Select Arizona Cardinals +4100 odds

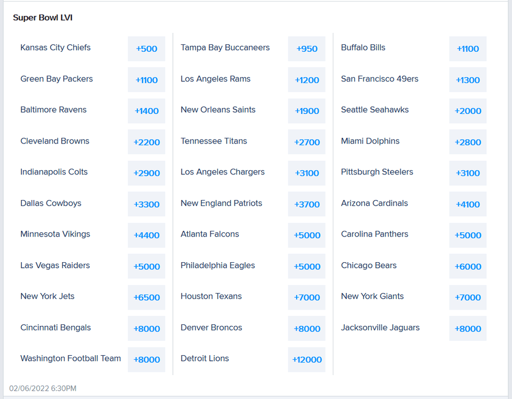pos(468,204)
